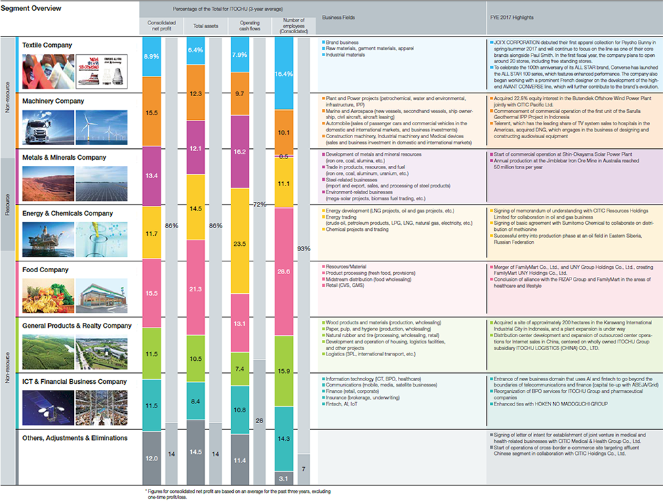Click the grey 3.1 employees segment
663x501 pixels.
coord(284,478)
